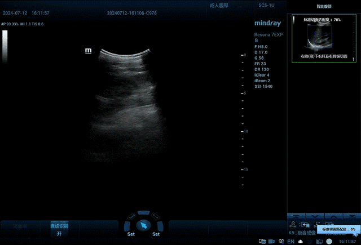Click the trackball cursor pointer icon
Screen dimensions: 361x245
tap(143, 225)
